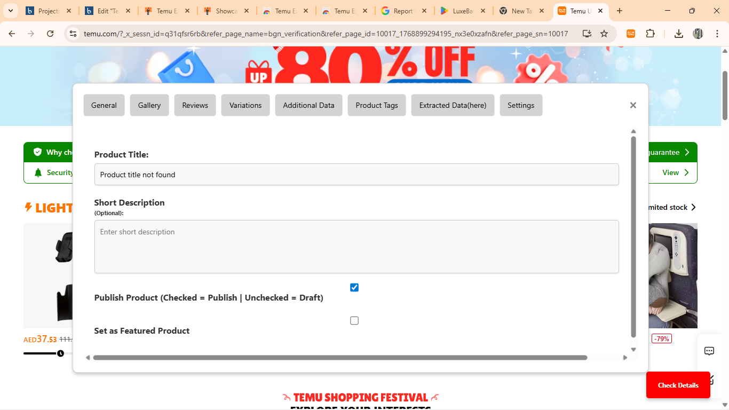Screen dimensions: 729x410
Task: Open the chat bubble icon near Check Details
Action: point(709,351)
